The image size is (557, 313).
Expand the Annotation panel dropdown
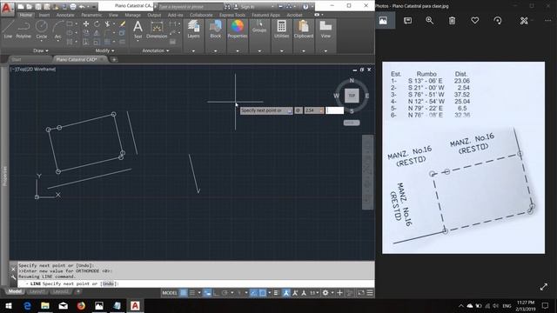pyautogui.click(x=156, y=50)
